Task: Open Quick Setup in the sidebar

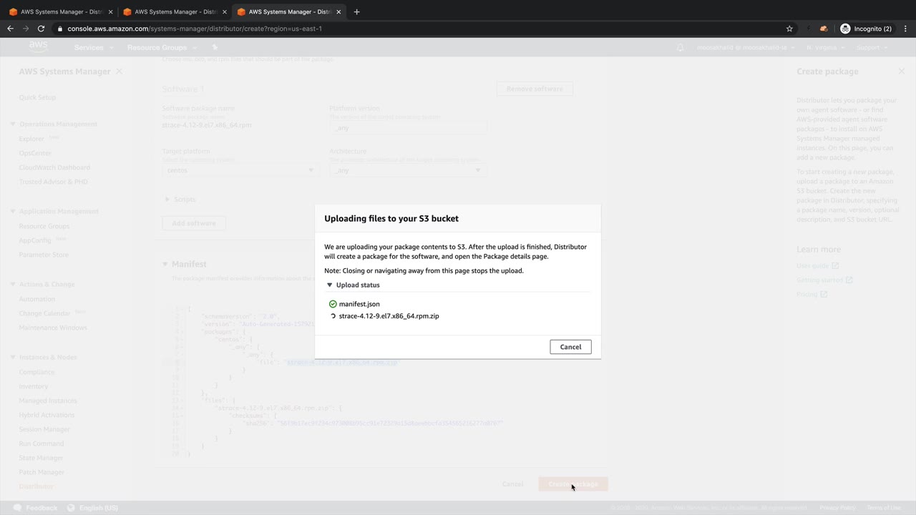Action: coord(37,97)
